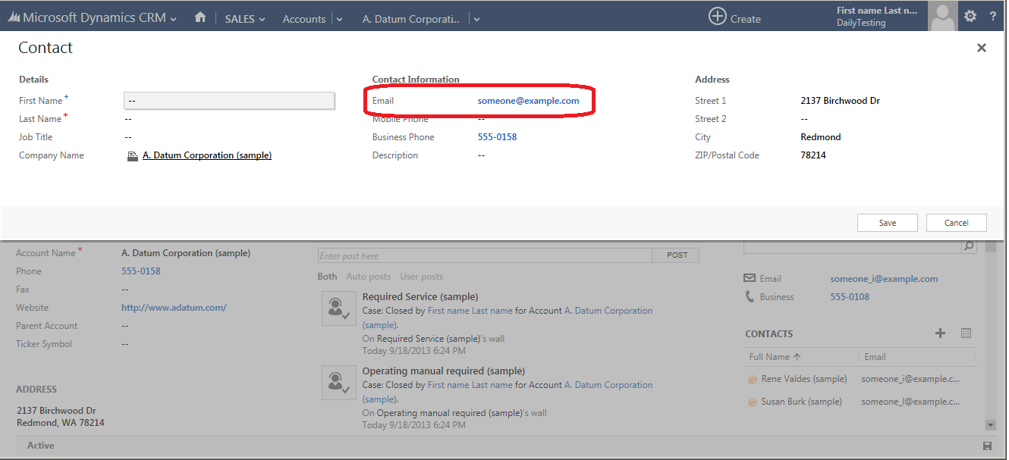Expand the Accounts dropdown arrow
The width and height of the screenshot is (1009, 460).
(339, 19)
